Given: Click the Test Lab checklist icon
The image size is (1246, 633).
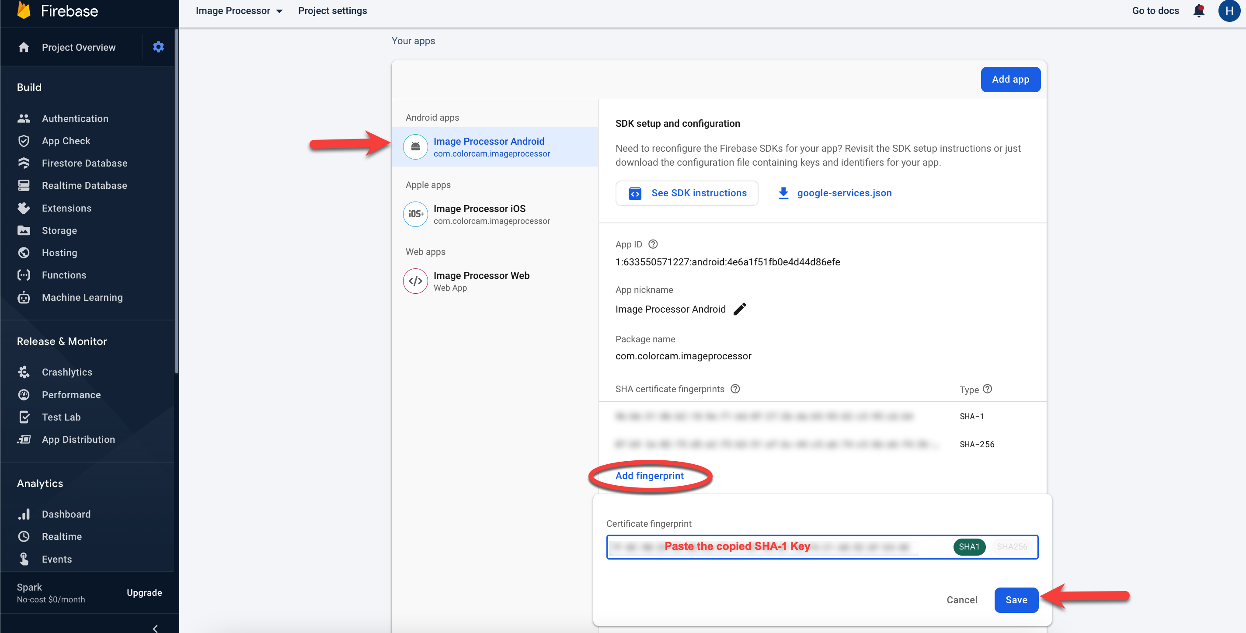Looking at the screenshot, I should pyautogui.click(x=24, y=417).
